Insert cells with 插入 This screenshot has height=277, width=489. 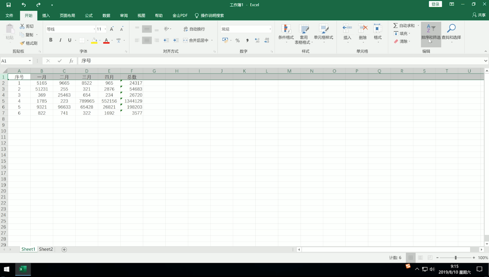[x=348, y=34]
